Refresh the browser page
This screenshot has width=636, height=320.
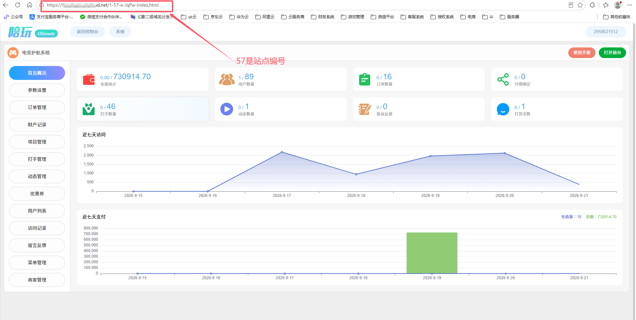[18, 5]
